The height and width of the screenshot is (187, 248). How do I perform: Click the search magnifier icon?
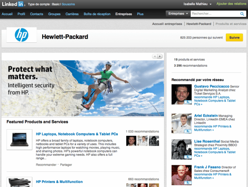(242, 14)
